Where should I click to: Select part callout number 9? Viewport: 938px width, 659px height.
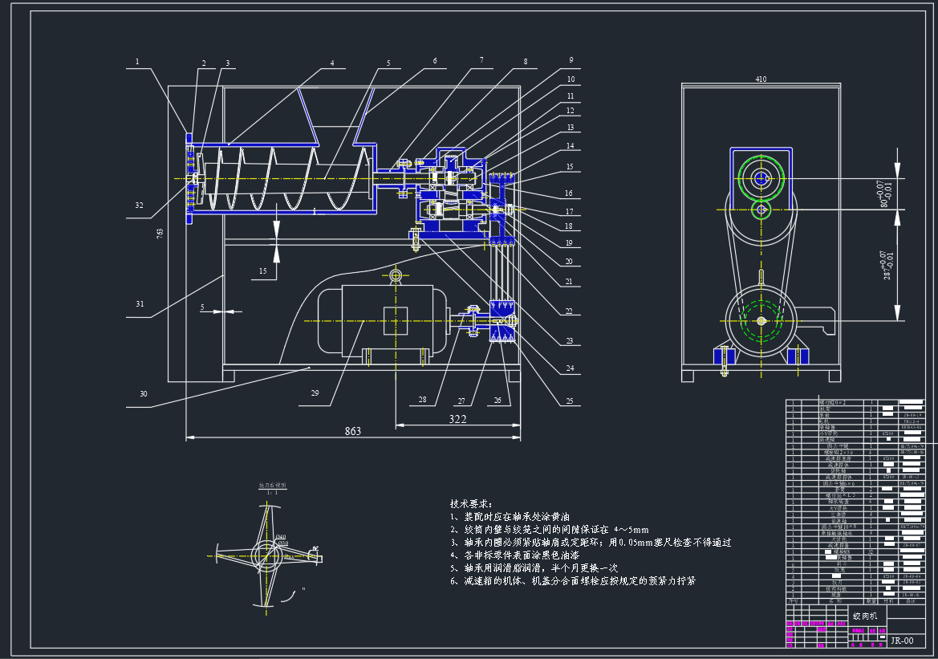[x=571, y=60]
